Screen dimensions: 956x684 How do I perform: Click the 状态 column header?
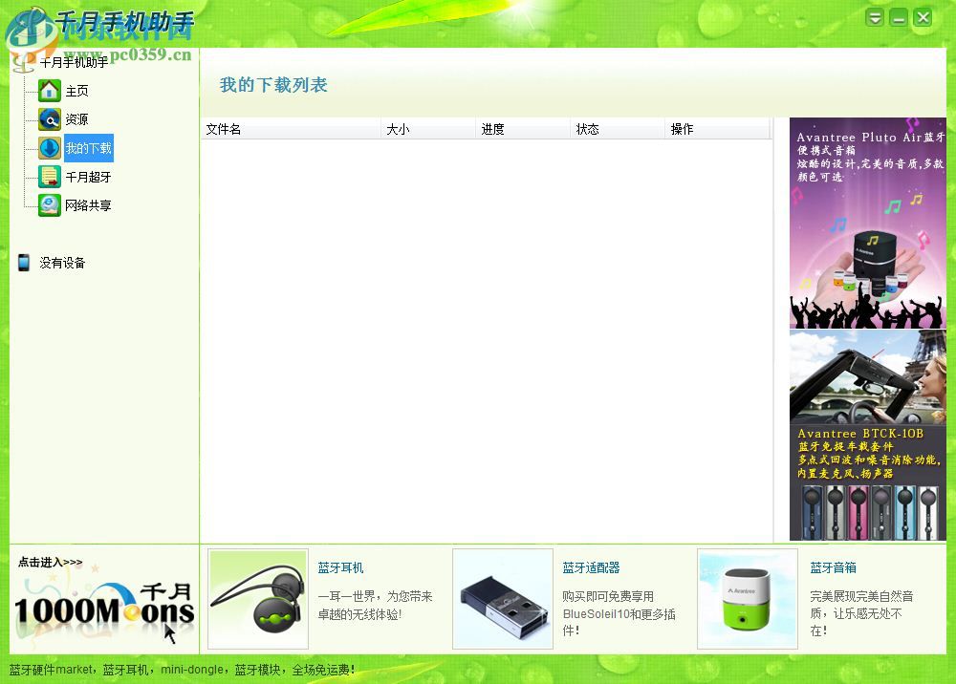[618, 129]
